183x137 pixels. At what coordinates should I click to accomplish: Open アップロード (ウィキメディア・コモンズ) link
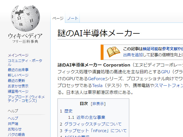pos(26,99)
